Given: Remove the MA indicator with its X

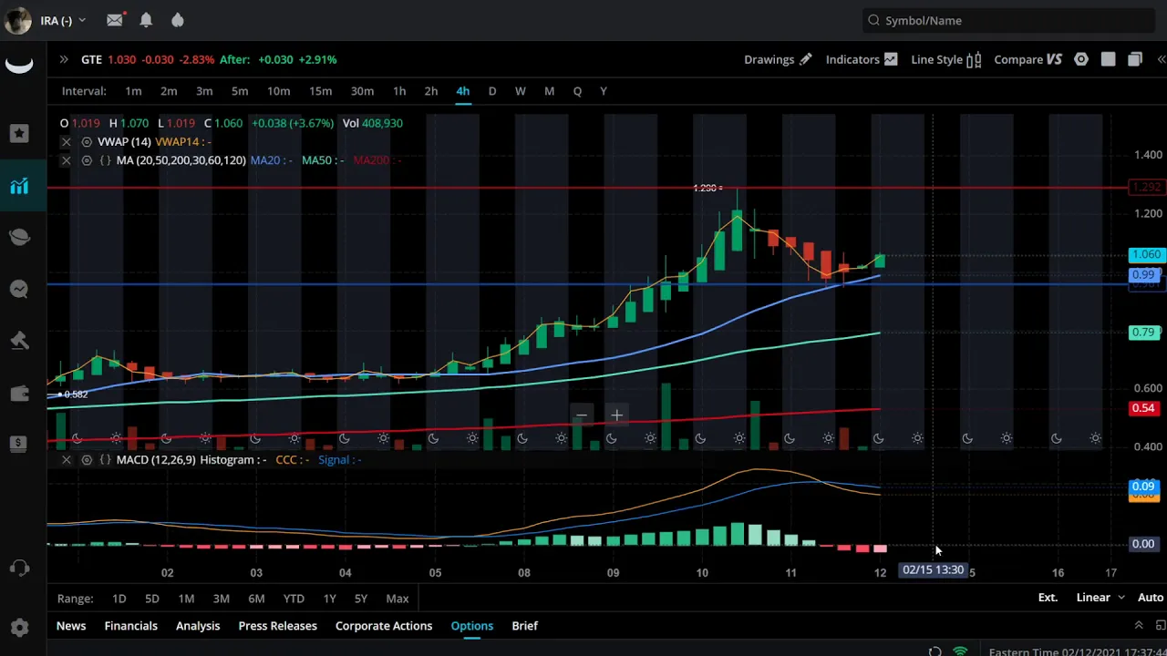Looking at the screenshot, I should click(66, 160).
